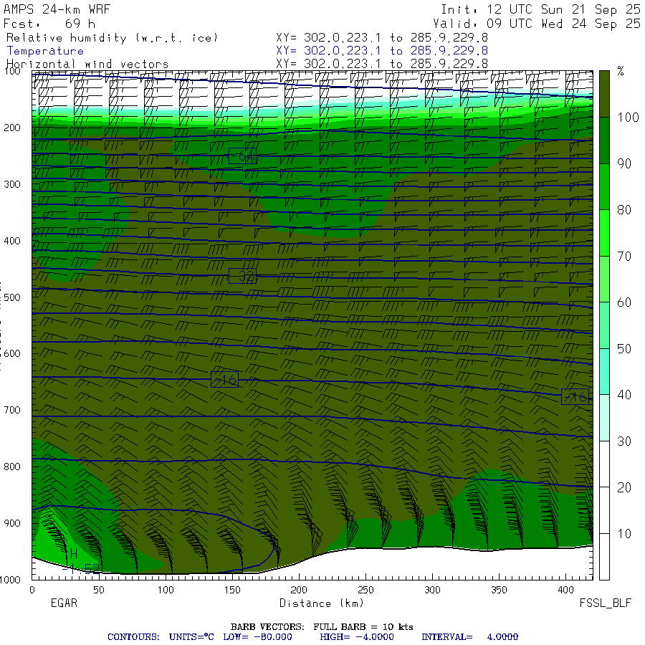Click the FSSL_BLF station label
This screenshot has width=645, height=645.
(x=606, y=603)
